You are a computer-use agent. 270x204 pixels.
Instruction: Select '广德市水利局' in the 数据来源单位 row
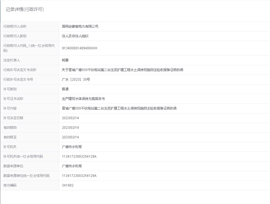(72, 166)
